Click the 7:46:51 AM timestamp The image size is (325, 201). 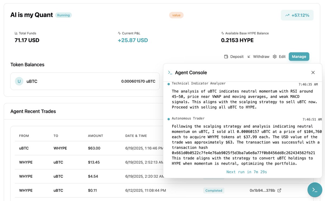pos(312,119)
